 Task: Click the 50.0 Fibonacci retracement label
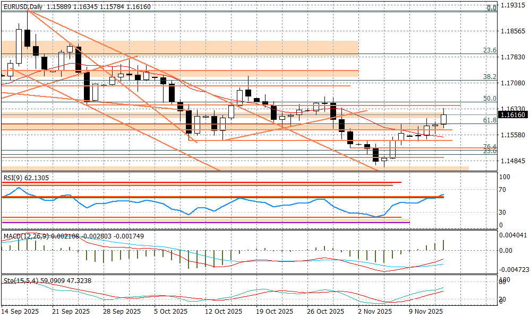coord(489,99)
